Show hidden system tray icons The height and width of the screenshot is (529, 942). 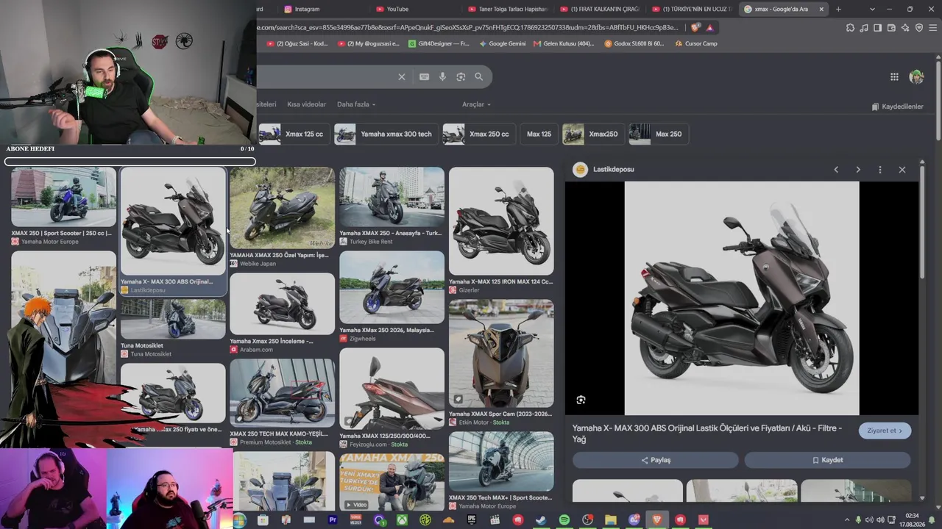pyautogui.click(x=846, y=520)
